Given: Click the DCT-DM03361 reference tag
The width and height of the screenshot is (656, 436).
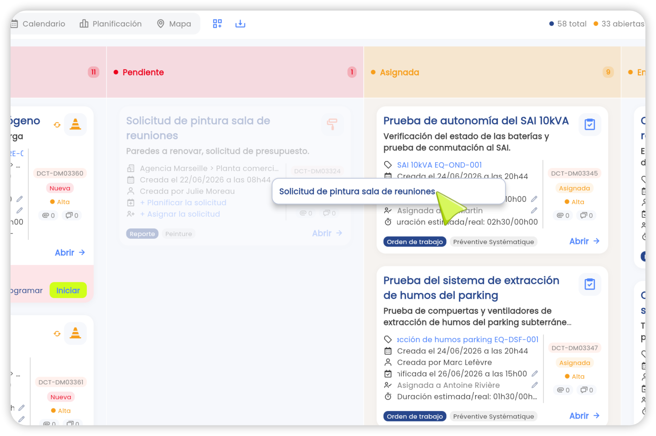Looking at the screenshot, I should tap(61, 382).
